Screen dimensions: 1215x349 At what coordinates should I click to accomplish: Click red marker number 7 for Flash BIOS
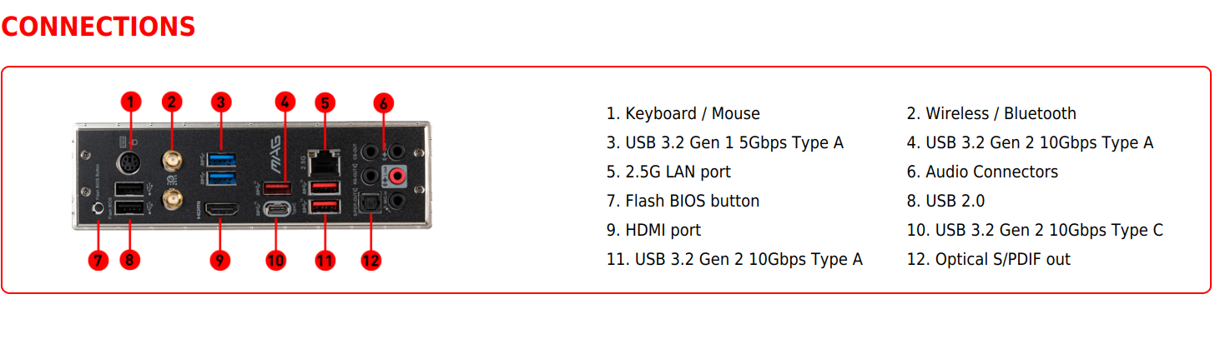(x=98, y=260)
